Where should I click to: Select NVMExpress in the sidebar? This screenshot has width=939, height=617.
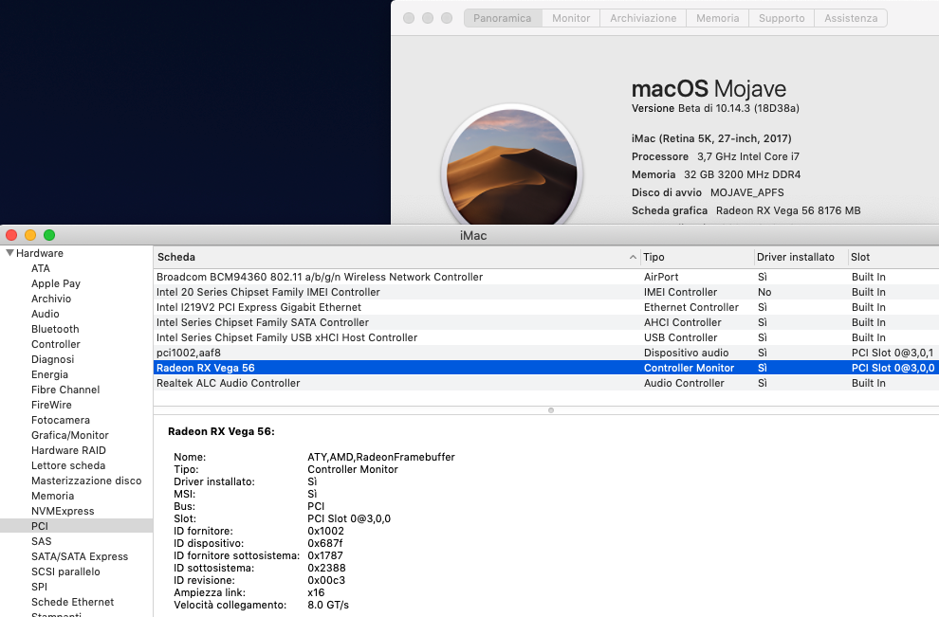tap(63, 511)
